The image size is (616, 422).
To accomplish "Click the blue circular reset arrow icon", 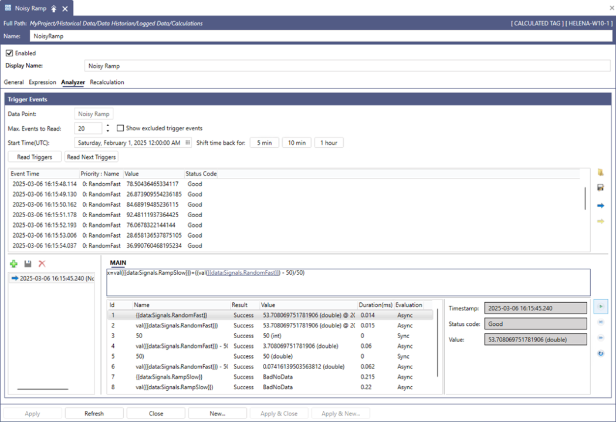I will 601,353.
